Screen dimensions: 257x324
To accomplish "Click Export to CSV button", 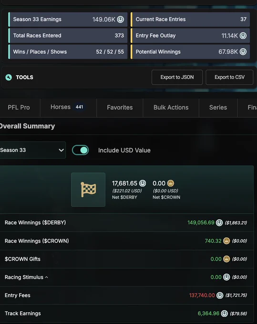I will click(229, 77).
